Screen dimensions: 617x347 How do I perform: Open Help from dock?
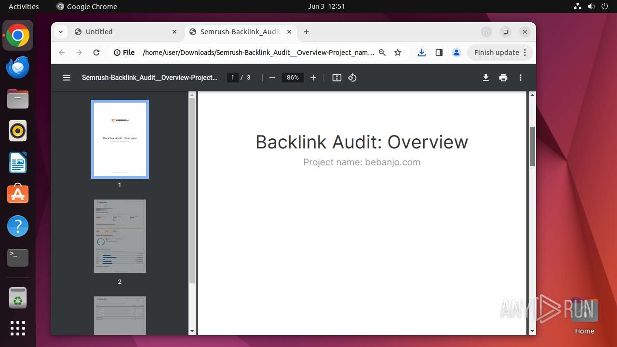(x=18, y=226)
